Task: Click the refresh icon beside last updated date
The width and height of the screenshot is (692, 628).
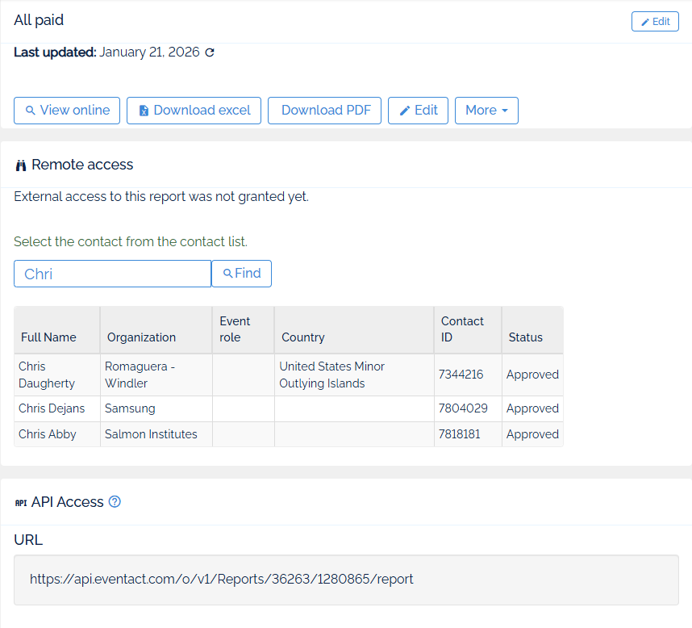Action: [x=210, y=53]
